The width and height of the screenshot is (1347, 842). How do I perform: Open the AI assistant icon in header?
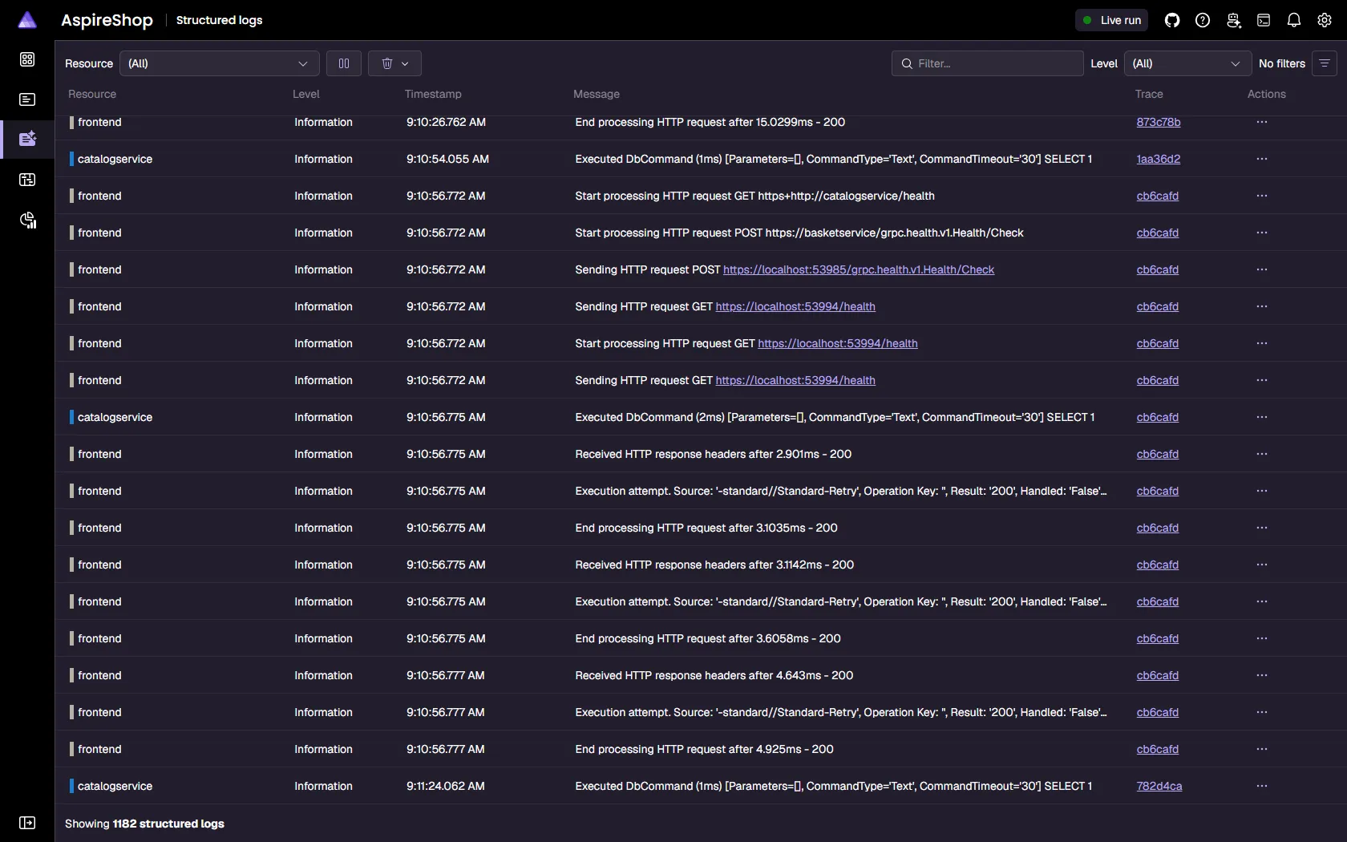tap(1233, 20)
